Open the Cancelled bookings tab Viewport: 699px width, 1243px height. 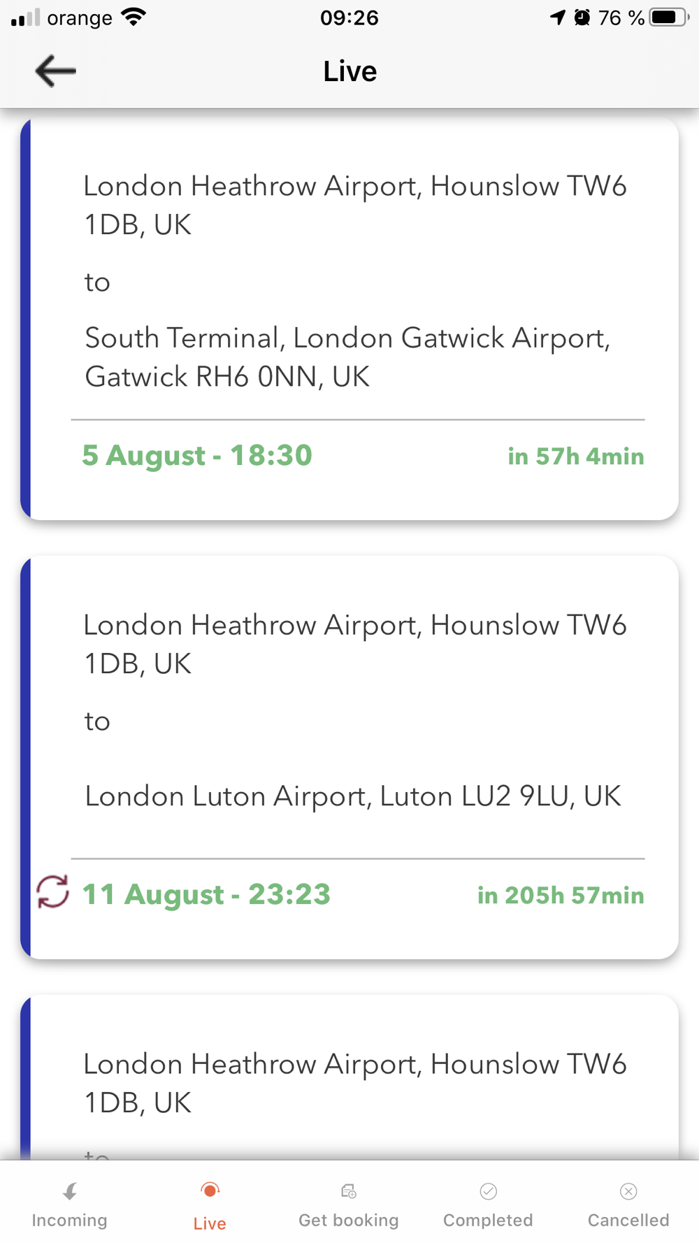click(628, 1220)
